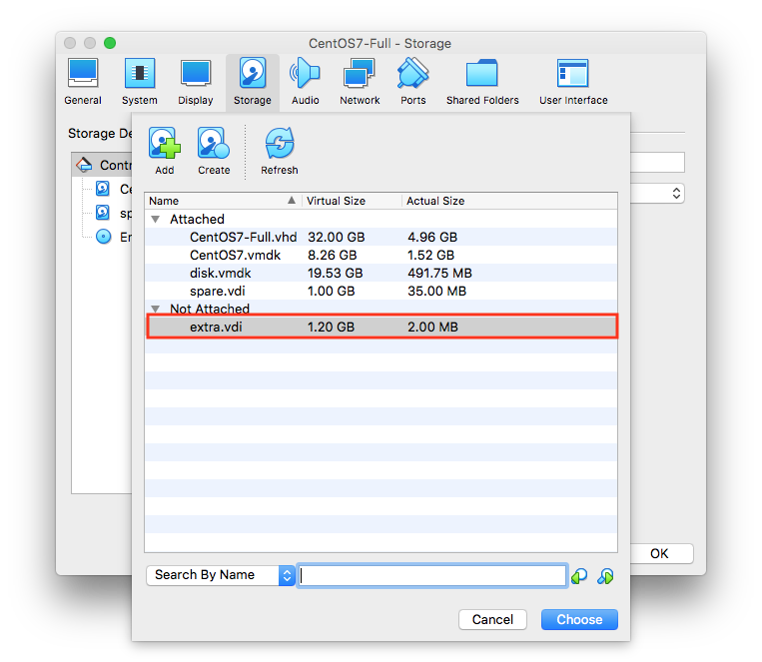Image resolution: width=762 pixels, height=662 pixels.
Task: Select the controller icon in Storage Devices tree
Action: (84, 165)
